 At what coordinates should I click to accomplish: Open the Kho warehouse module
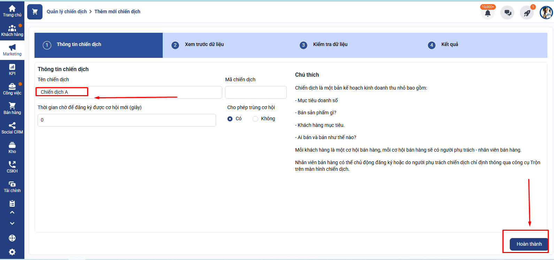[12, 147]
